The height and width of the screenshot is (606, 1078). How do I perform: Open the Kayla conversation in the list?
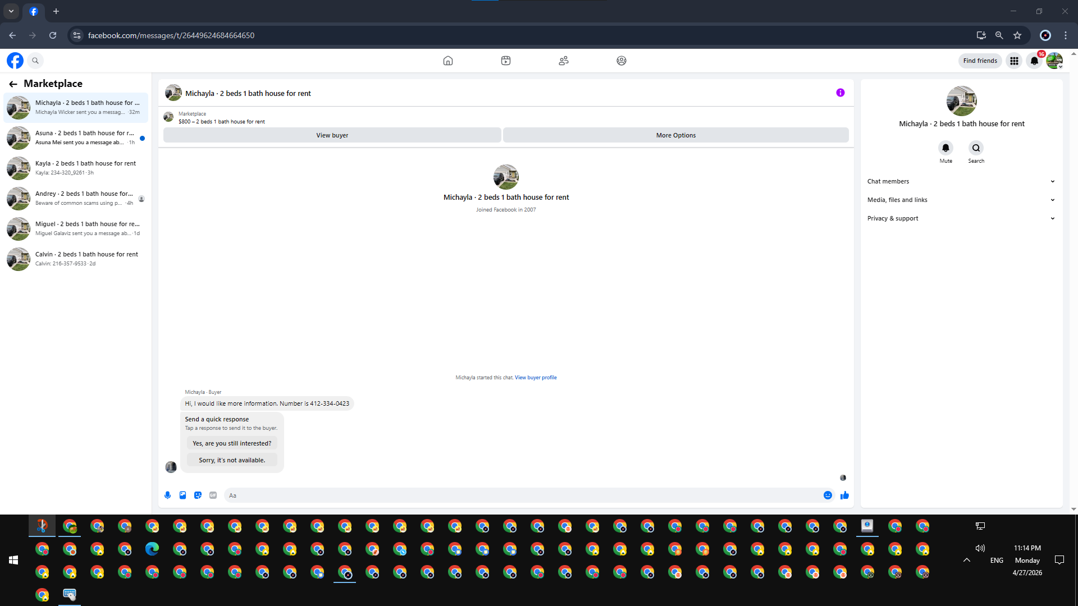point(76,168)
